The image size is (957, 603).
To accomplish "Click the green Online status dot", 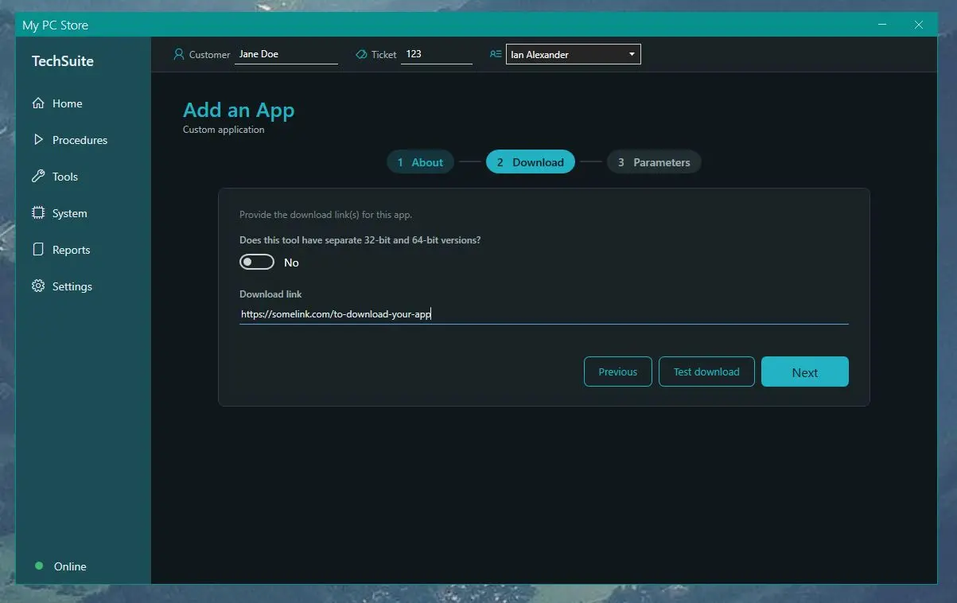I will [39, 566].
